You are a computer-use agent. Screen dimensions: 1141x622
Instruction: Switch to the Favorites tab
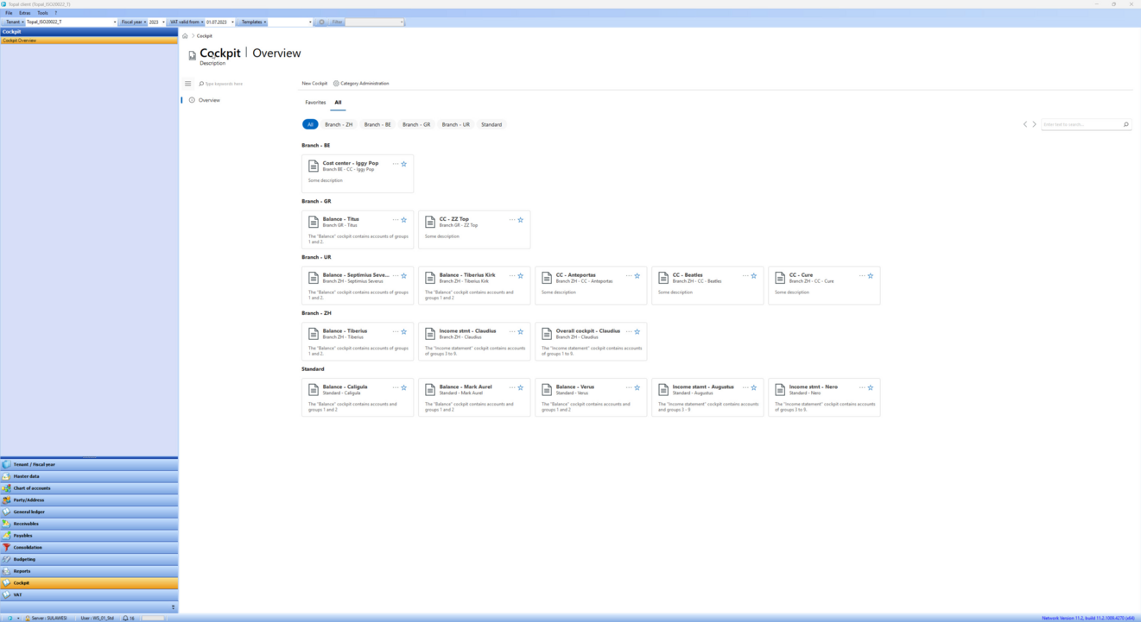[315, 103]
